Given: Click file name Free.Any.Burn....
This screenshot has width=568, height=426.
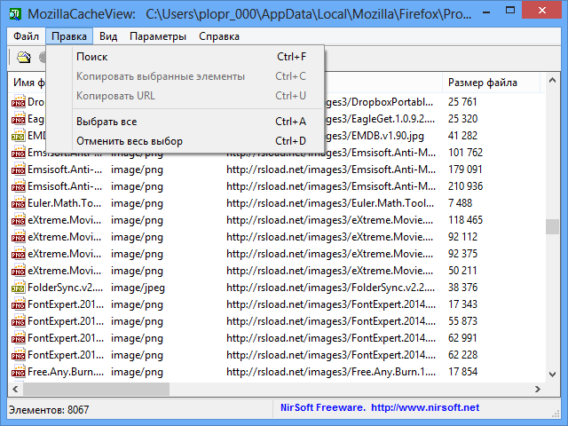Looking at the screenshot, I should [x=66, y=372].
